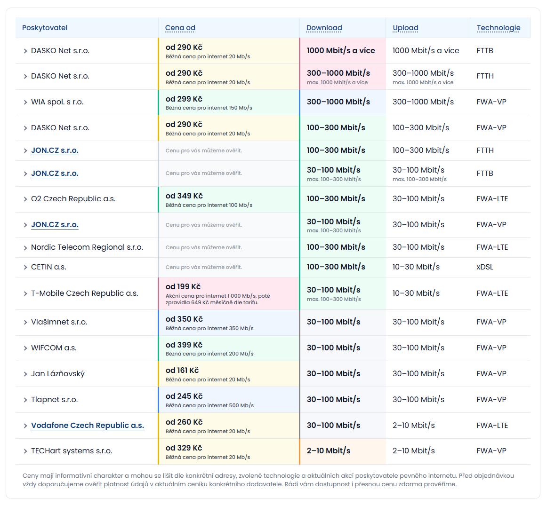
Task: Open the JON.CZ s.r.o. FTTH link
Action: 55,150
